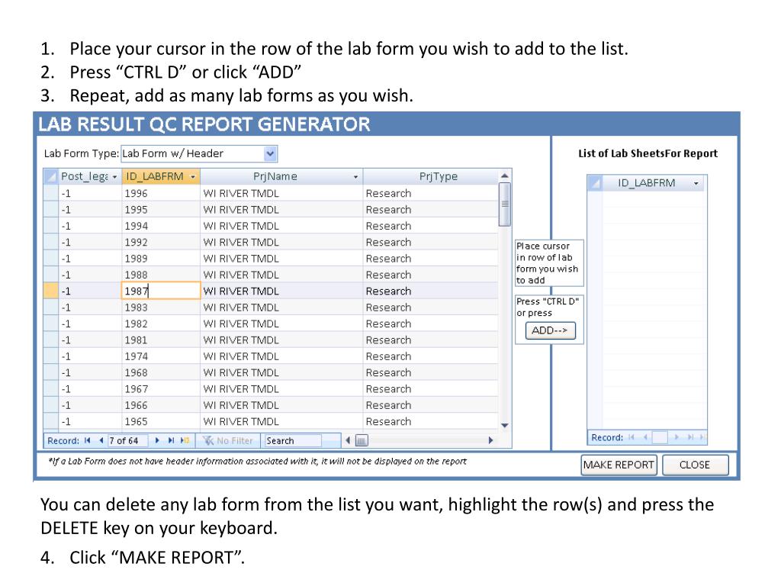Screen dimensions: 781x586
Task: Select row selector for lab form 1996
Action: point(51,193)
